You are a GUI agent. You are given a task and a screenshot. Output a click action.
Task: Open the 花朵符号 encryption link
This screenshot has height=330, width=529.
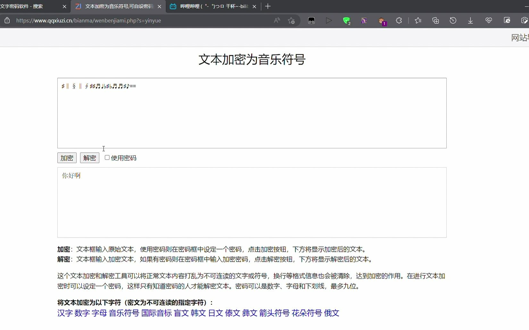307,313
